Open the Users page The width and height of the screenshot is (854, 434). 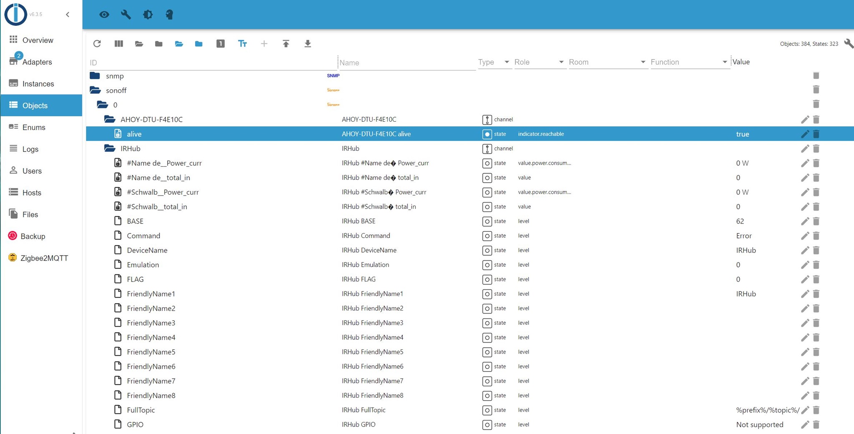(41, 171)
